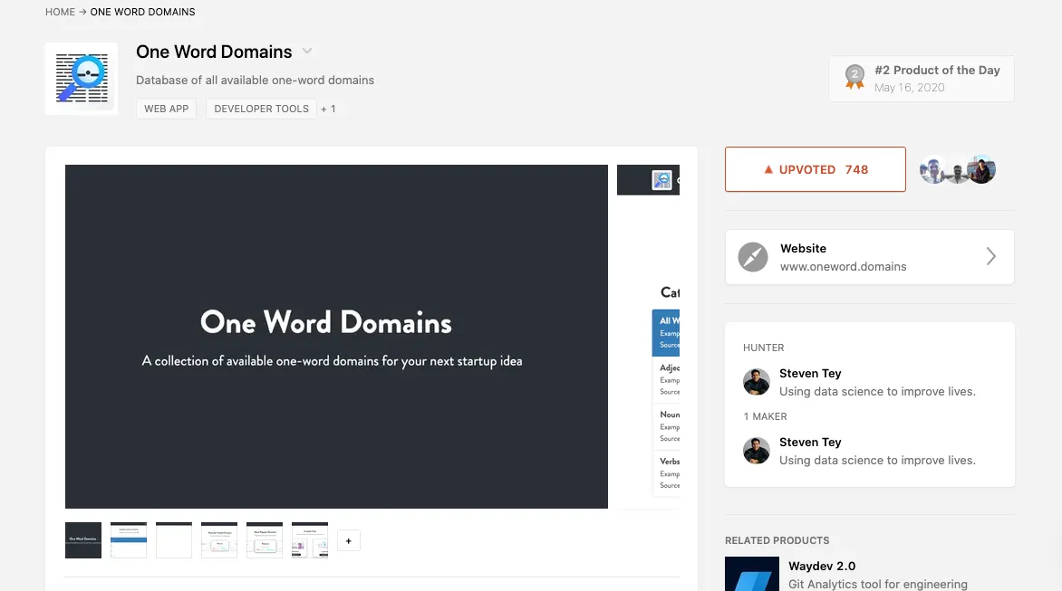Click the hunter's profile avatar
The width and height of the screenshot is (1062, 591).
(757, 382)
